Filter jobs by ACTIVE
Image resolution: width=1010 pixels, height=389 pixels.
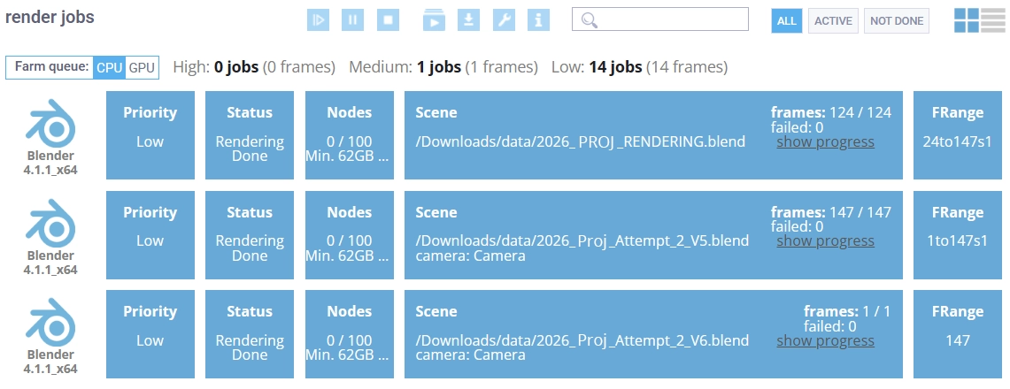tap(834, 20)
